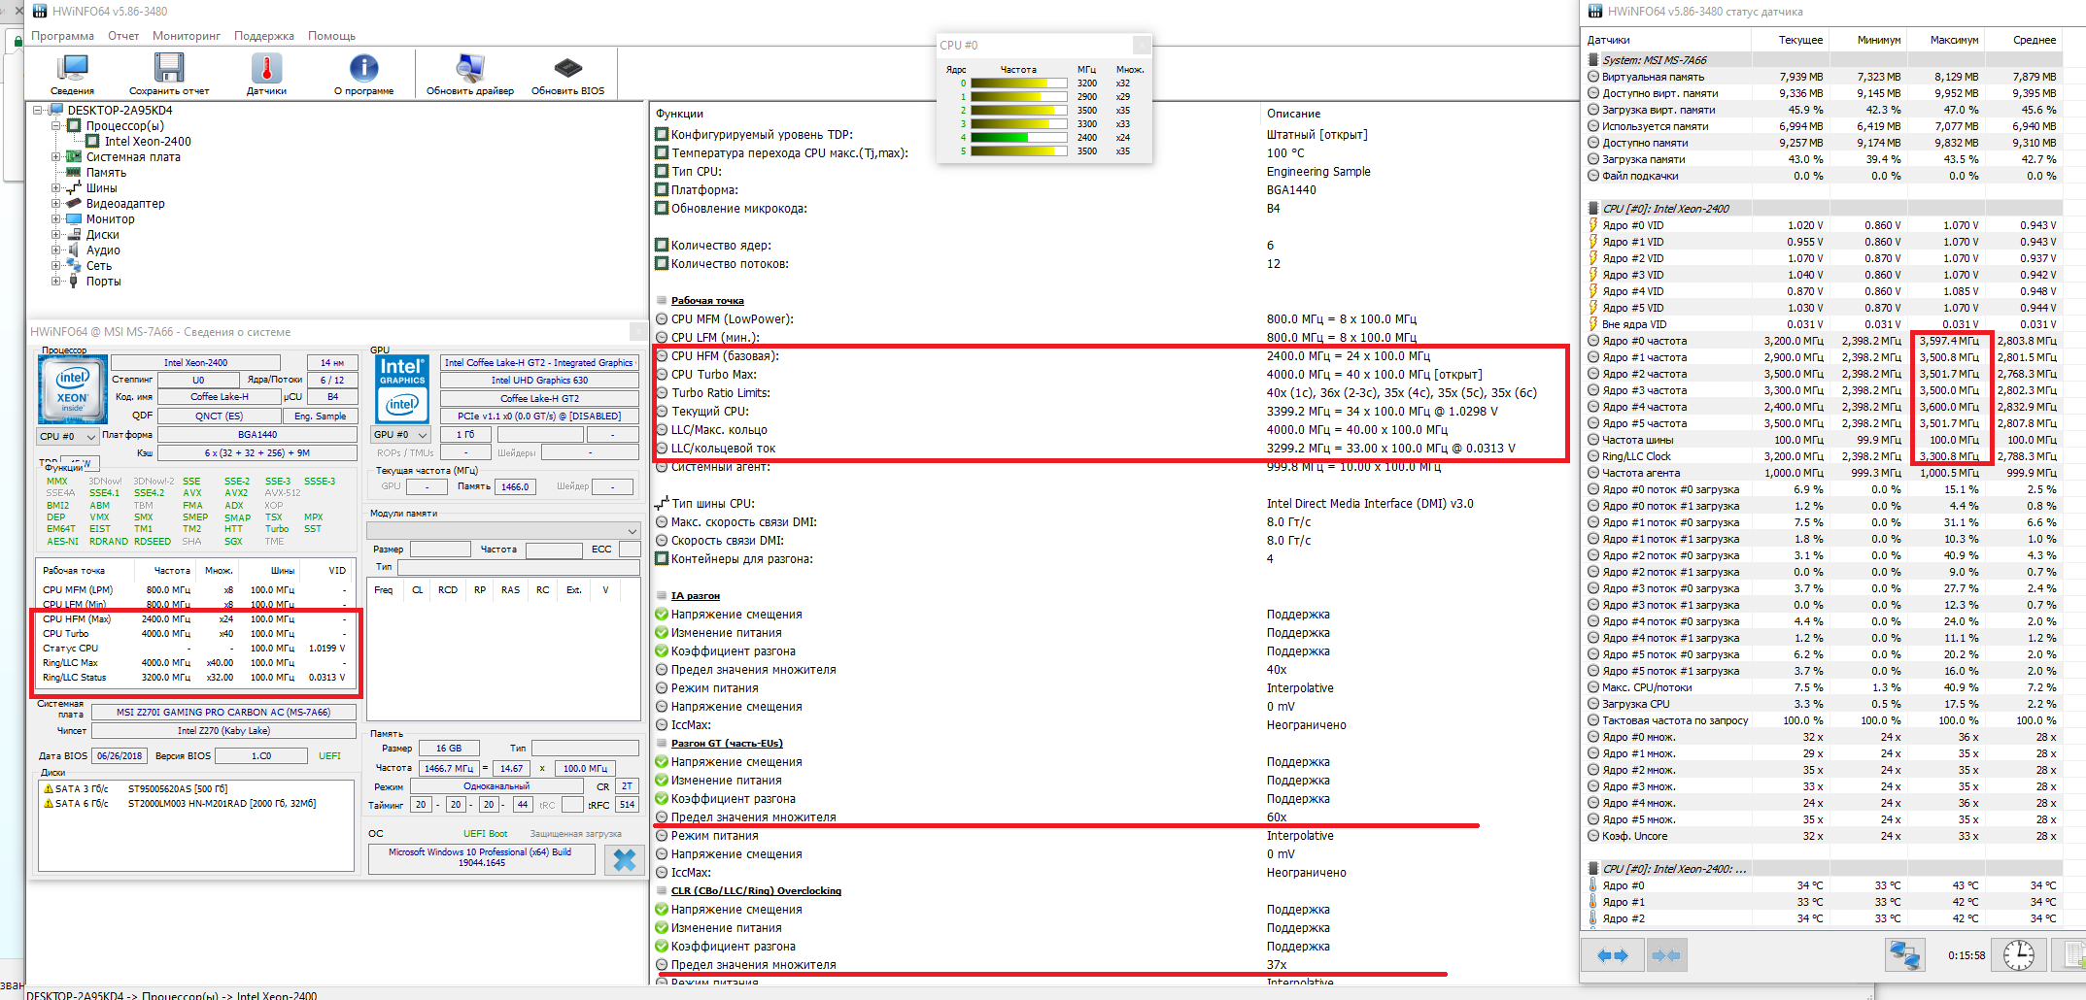Expand the Видеоадаптер tree node
Image resolution: width=2086 pixels, height=1000 pixels.
click(x=55, y=203)
